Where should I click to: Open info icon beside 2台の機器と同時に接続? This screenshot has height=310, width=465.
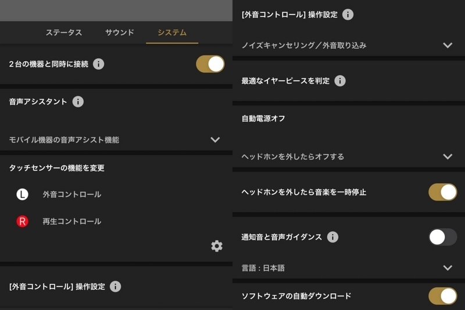click(x=98, y=64)
